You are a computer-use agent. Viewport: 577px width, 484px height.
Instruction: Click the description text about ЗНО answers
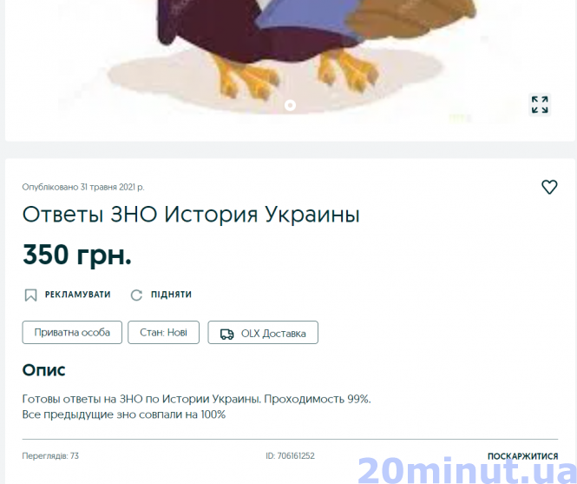[196, 407]
